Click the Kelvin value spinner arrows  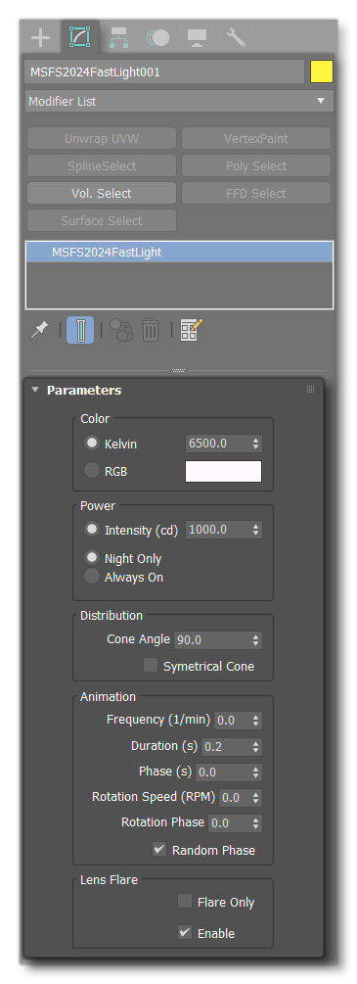point(256,444)
